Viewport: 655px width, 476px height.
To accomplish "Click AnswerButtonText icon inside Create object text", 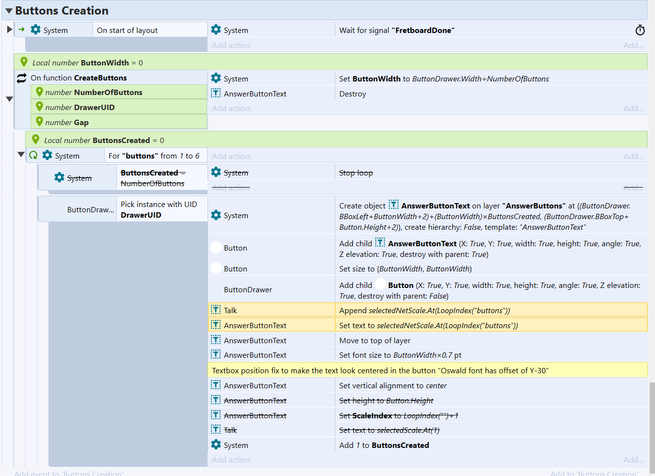I will tap(394, 205).
